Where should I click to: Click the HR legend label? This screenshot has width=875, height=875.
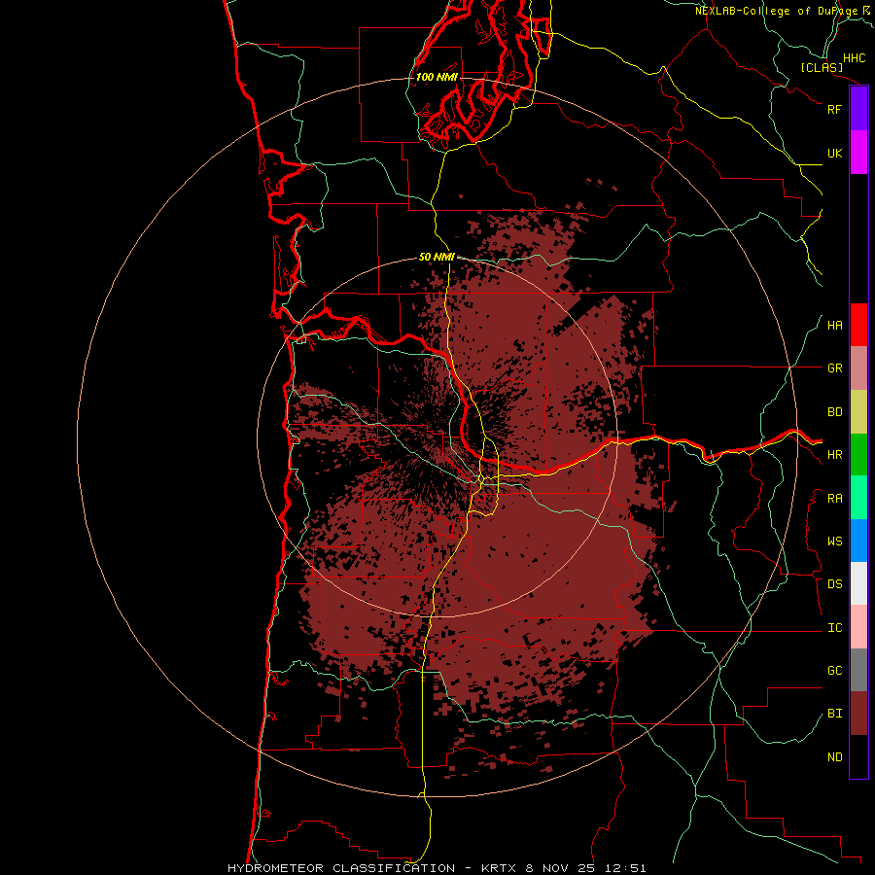click(x=834, y=455)
